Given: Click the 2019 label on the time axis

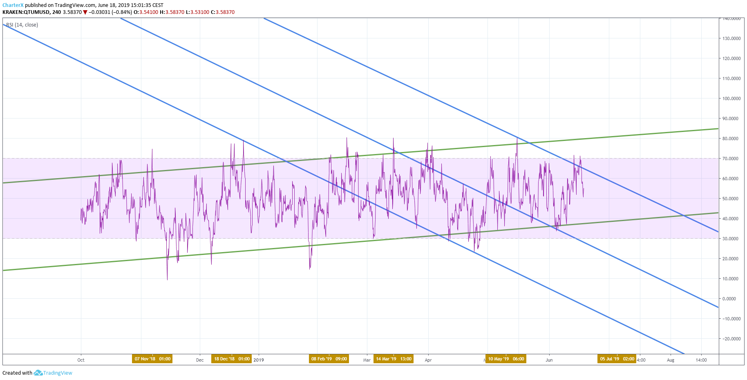Looking at the screenshot, I should click(x=259, y=360).
